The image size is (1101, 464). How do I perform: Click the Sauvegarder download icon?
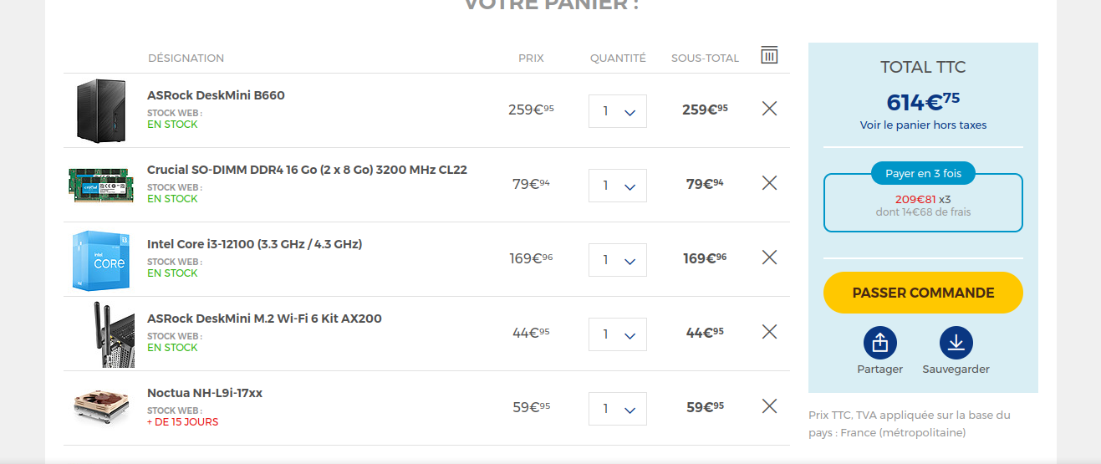click(956, 343)
